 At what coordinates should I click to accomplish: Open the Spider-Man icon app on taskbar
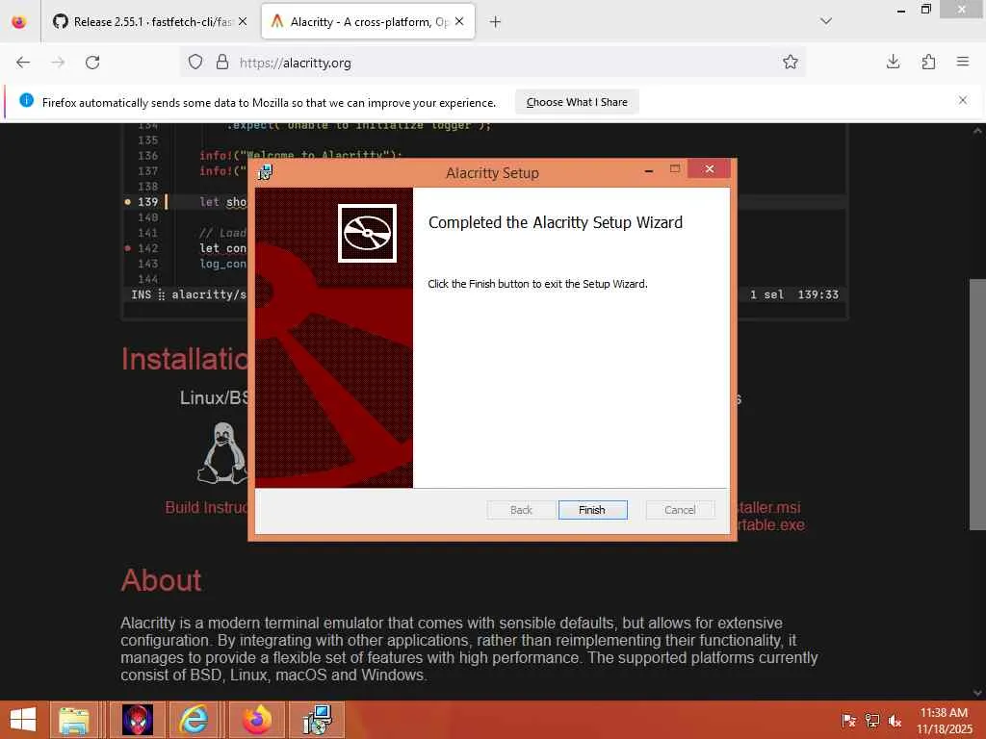click(x=137, y=720)
